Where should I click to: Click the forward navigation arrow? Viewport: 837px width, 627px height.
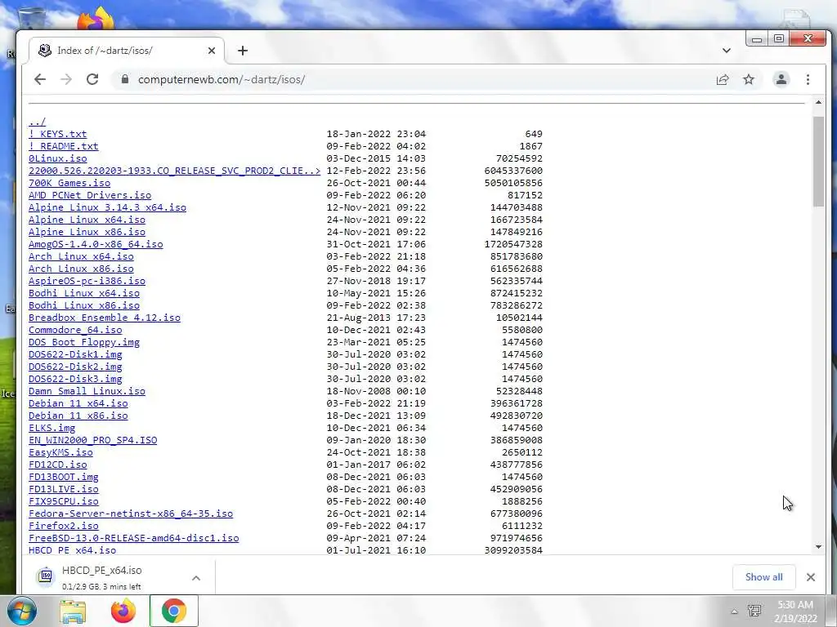point(66,79)
